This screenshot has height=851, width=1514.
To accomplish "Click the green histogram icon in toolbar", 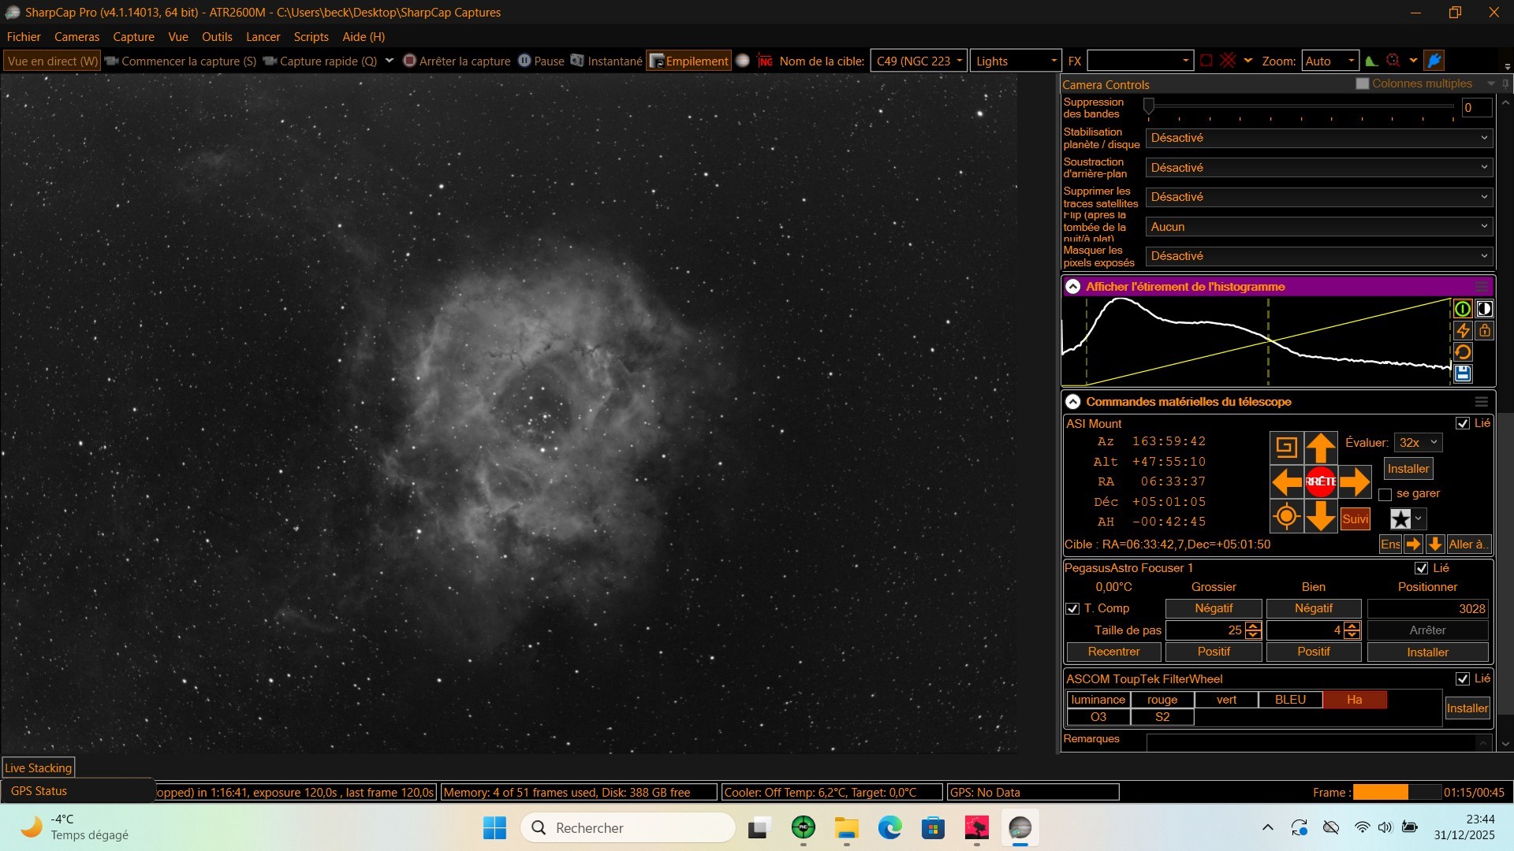I will pos(1371,61).
